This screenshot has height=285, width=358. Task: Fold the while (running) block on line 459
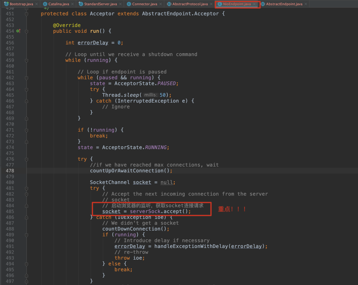pos(27,60)
